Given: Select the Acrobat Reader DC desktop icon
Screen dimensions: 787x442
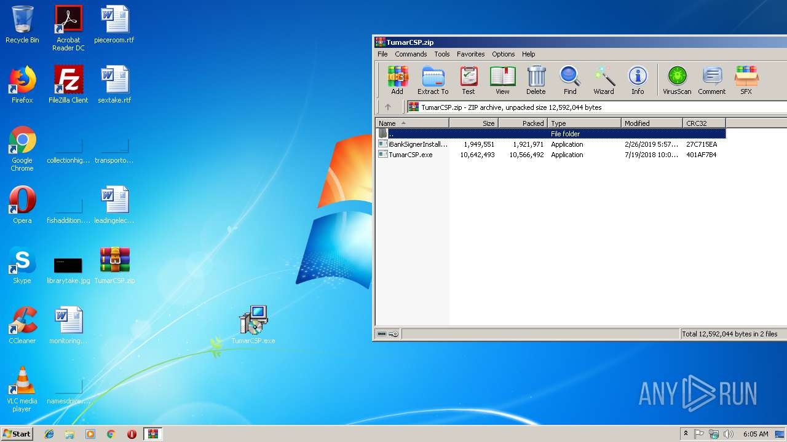Looking at the screenshot, I should [68, 28].
